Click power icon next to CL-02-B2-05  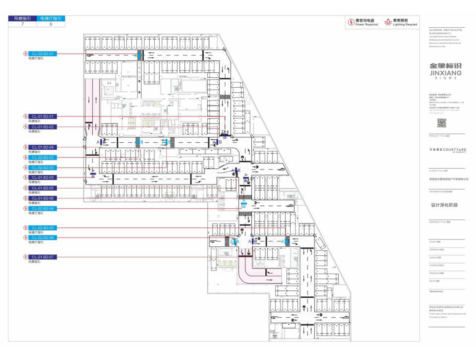(25, 228)
